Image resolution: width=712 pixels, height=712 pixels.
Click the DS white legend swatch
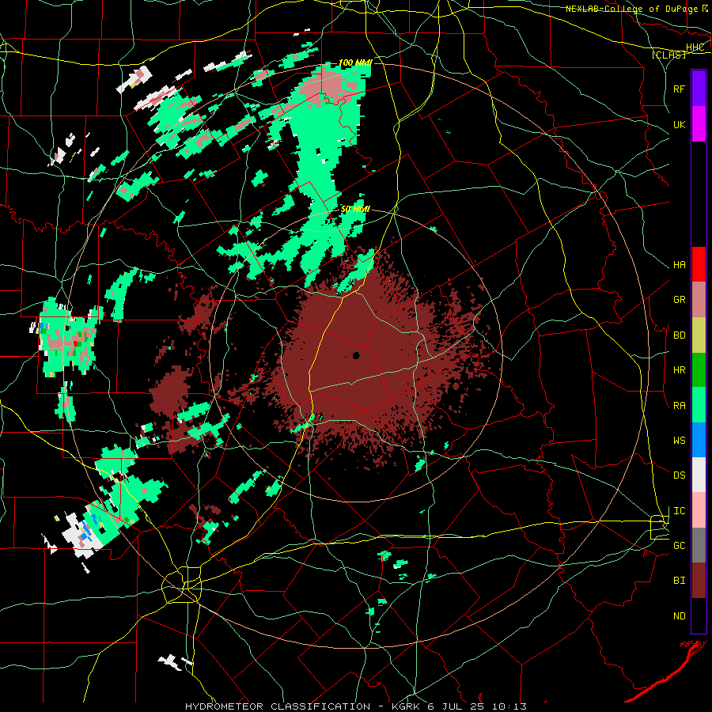(x=699, y=475)
